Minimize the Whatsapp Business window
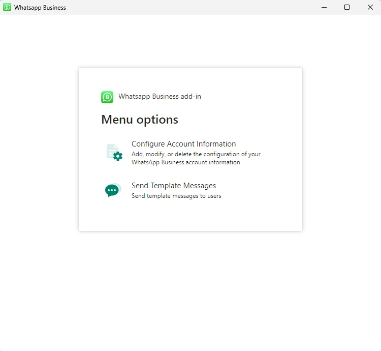Image resolution: width=381 pixels, height=351 pixels. [x=324, y=7]
